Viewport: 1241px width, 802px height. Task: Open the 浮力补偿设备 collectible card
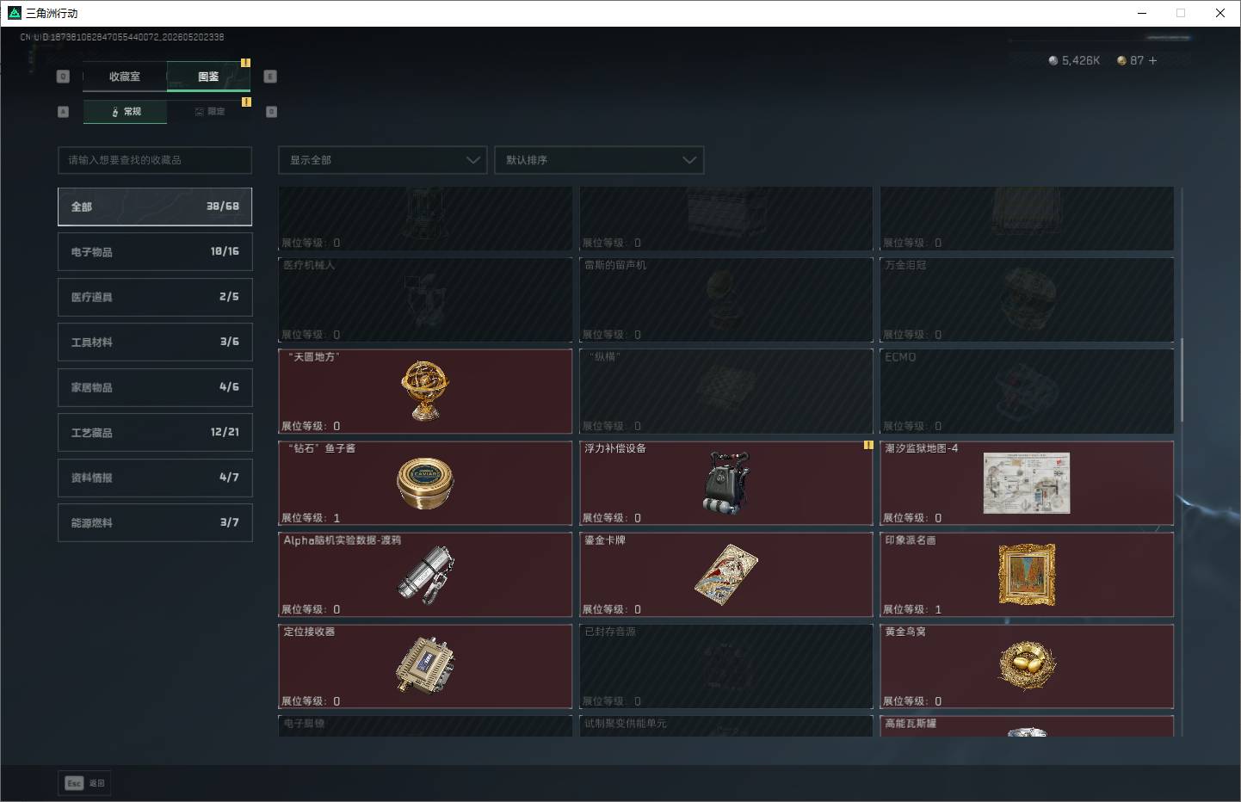[x=726, y=483]
